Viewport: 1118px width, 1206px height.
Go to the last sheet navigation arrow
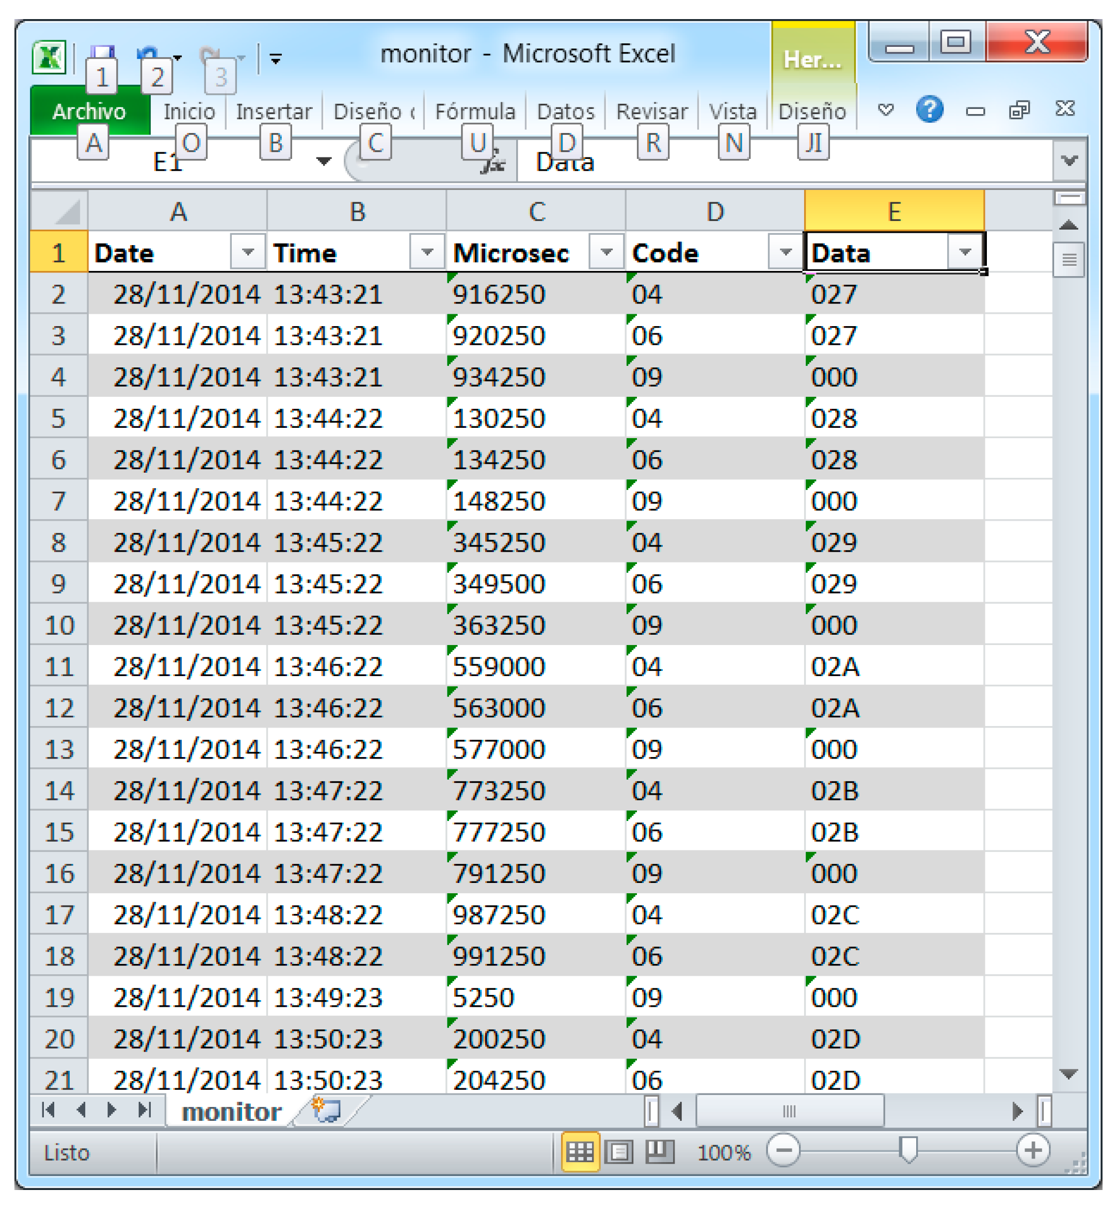point(144,1110)
